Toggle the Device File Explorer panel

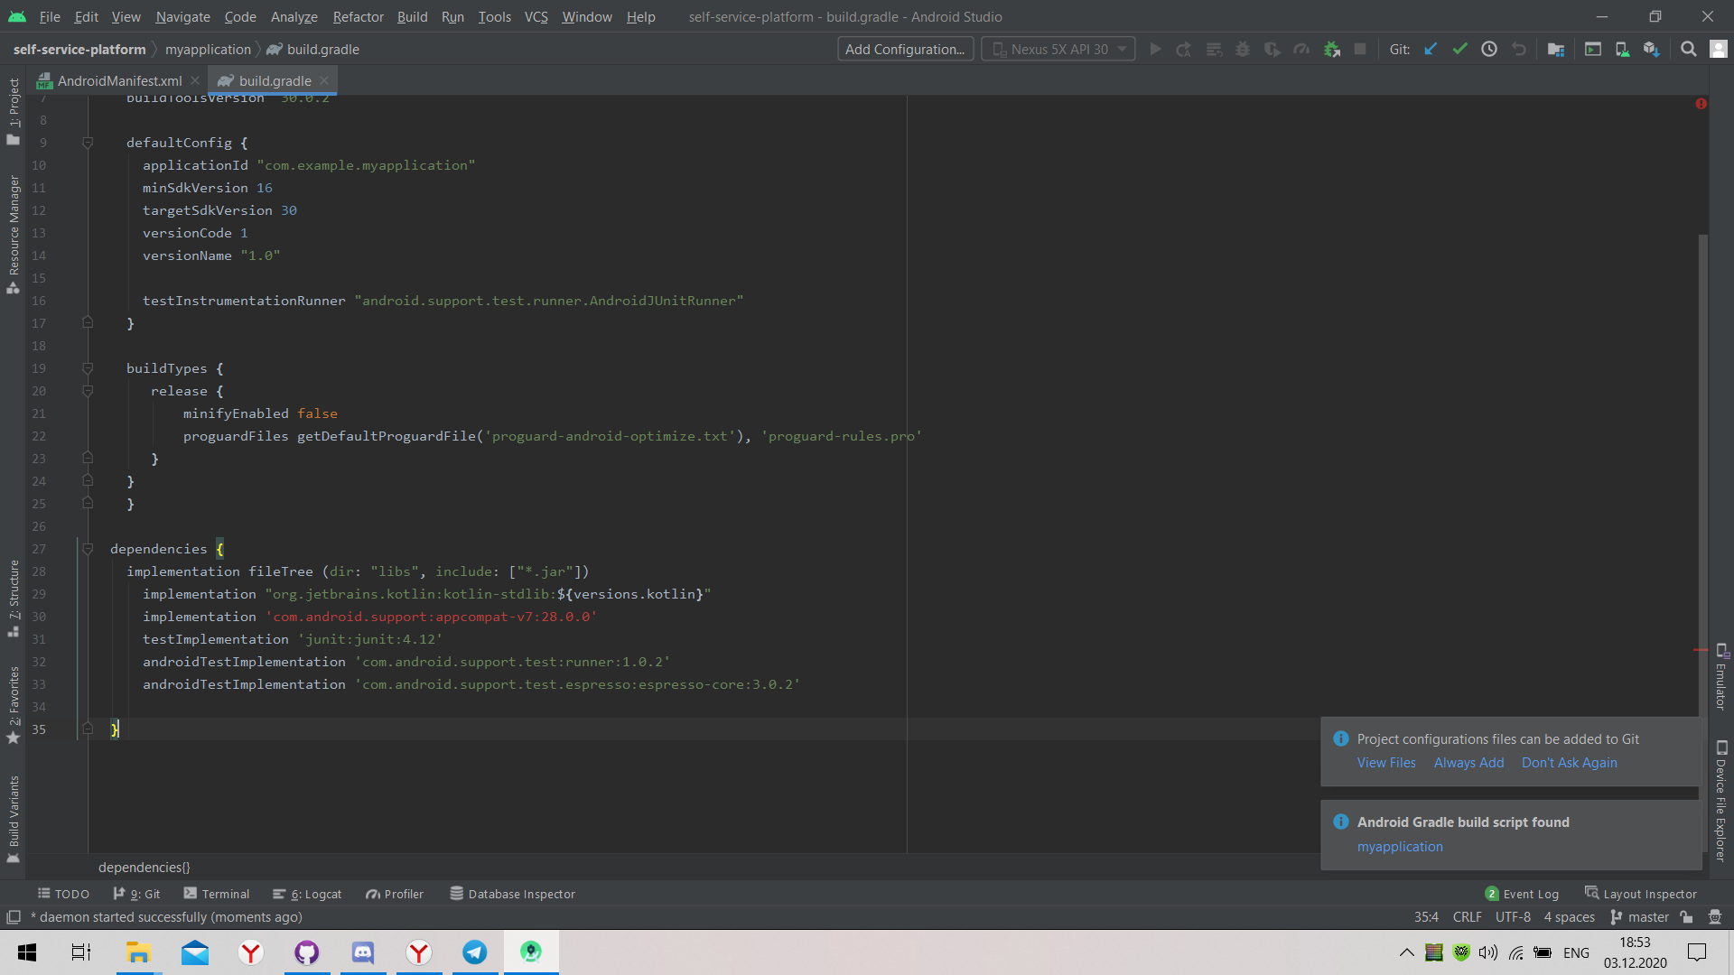click(x=1721, y=802)
